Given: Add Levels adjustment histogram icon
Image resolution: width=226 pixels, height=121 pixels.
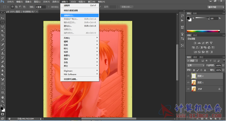Looking at the screenshot, I should click(199, 43).
